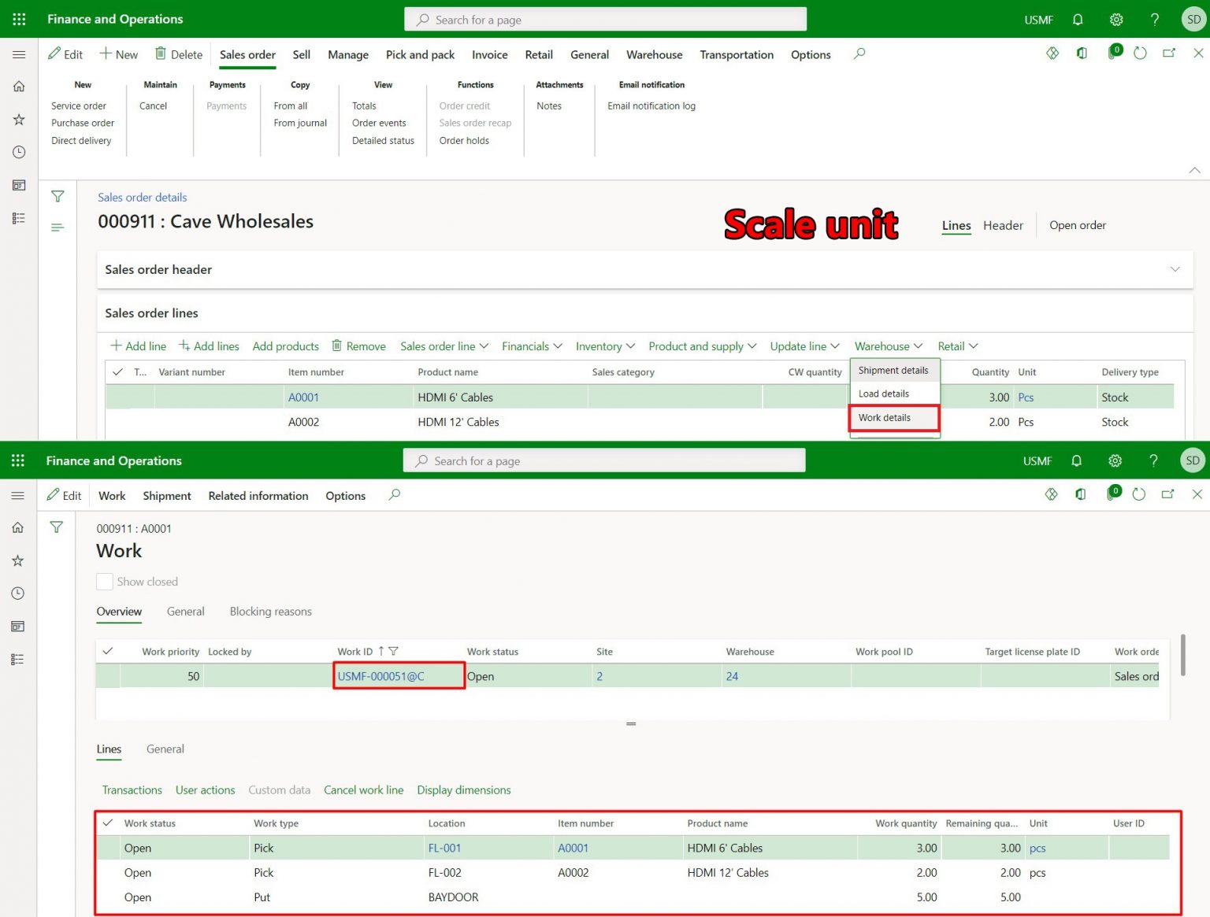
Task: Open settings gear in bottom header
Action: (1115, 460)
